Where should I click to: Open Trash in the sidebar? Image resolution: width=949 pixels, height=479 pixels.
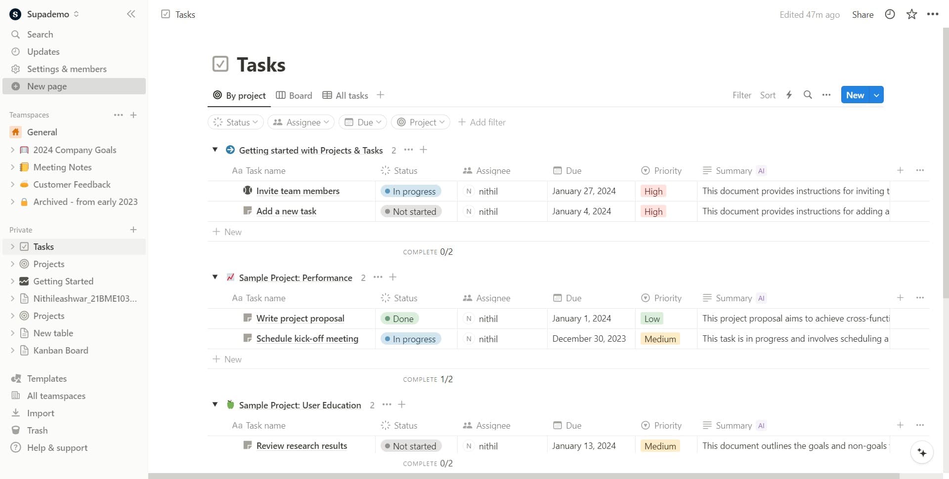37,430
